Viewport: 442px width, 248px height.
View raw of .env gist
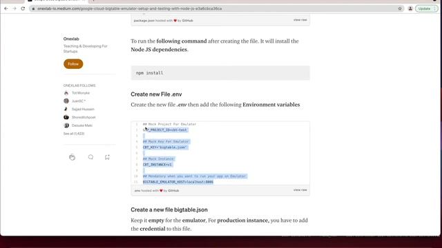300,190
